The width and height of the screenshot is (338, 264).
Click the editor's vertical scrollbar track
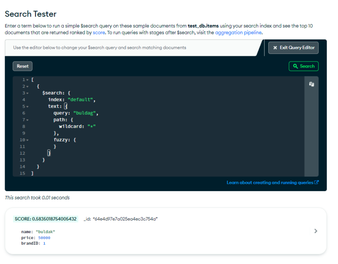point(311,135)
